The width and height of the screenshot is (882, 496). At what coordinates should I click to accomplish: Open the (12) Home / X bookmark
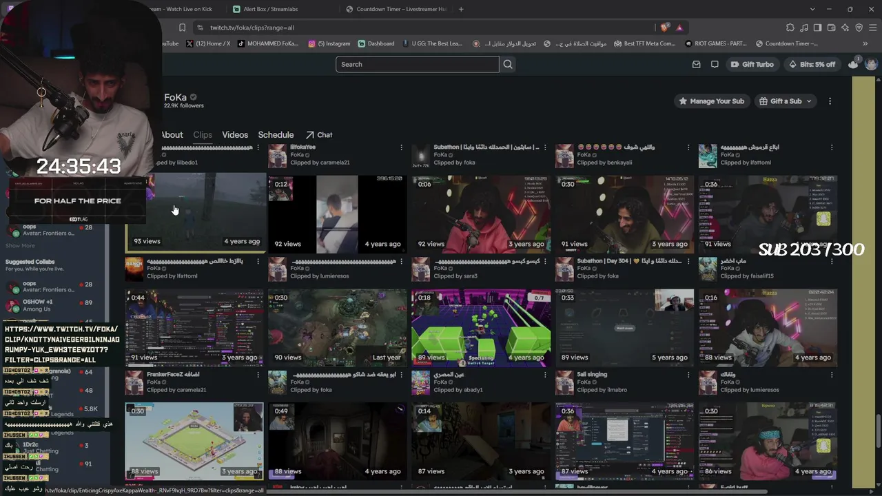tap(208, 43)
